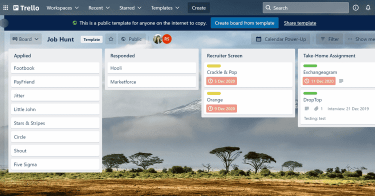Open the Calendar Power-Up button
The width and height of the screenshot is (375, 196).
point(280,39)
